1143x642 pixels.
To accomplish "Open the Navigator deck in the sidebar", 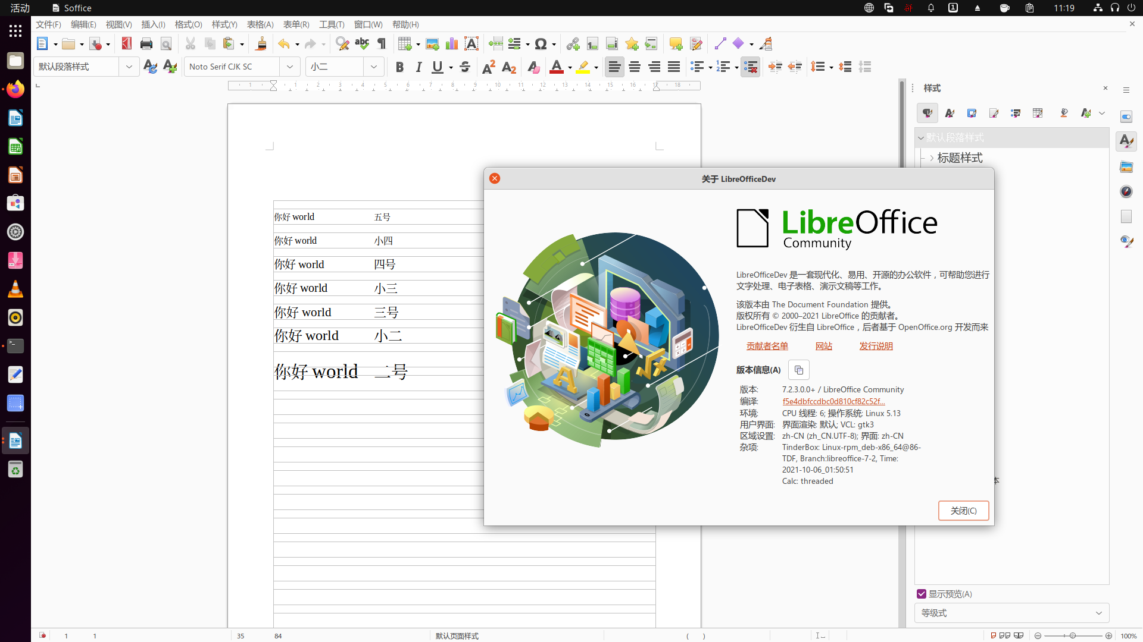I will [x=1126, y=191].
